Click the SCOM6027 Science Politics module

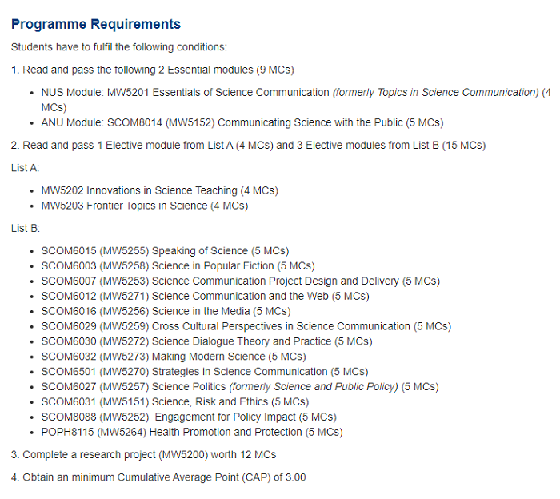pos(239,387)
